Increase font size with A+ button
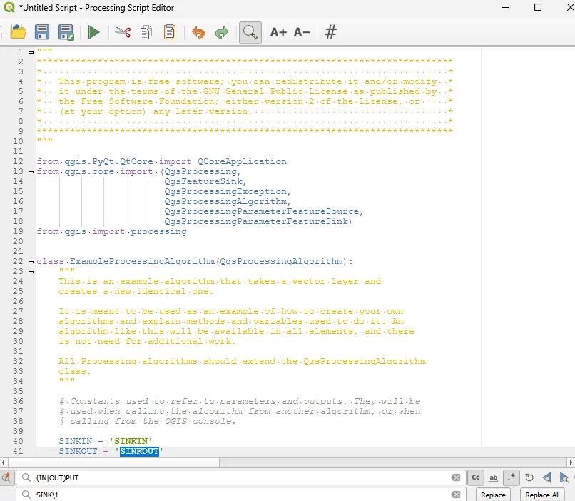575x501 pixels. tap(278, 32)
